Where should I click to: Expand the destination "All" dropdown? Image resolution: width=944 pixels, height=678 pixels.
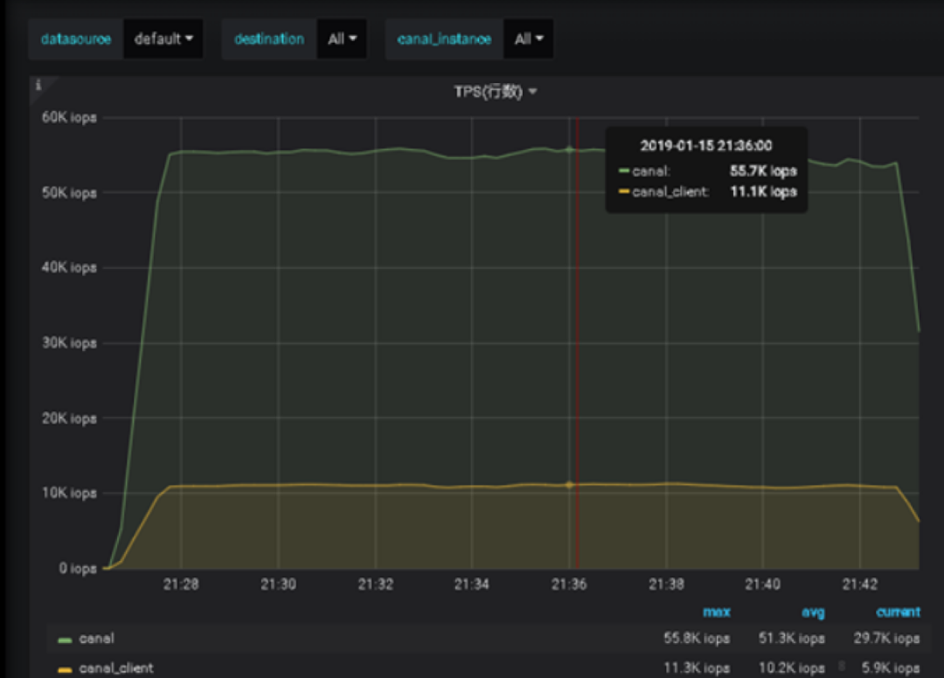342,39
